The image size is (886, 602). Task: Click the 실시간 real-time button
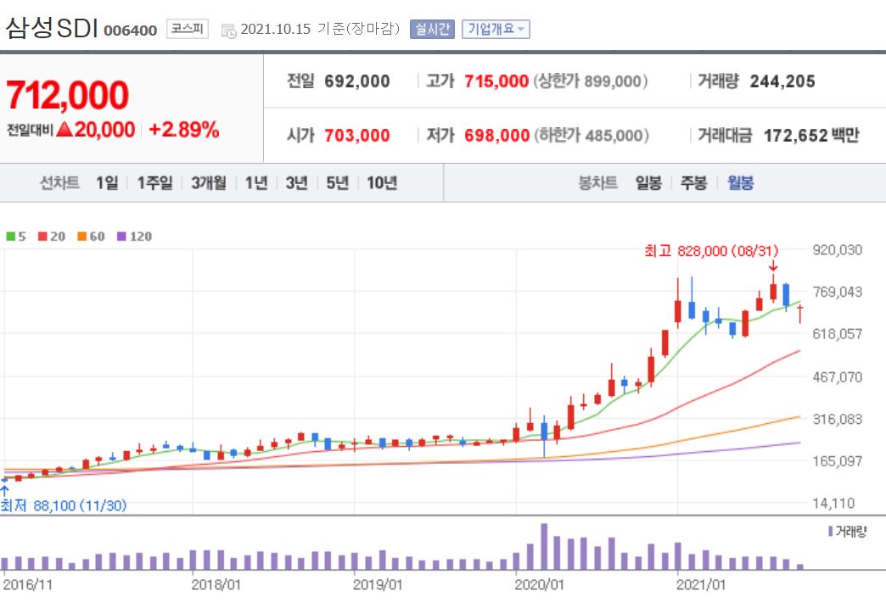coord(432,29)
